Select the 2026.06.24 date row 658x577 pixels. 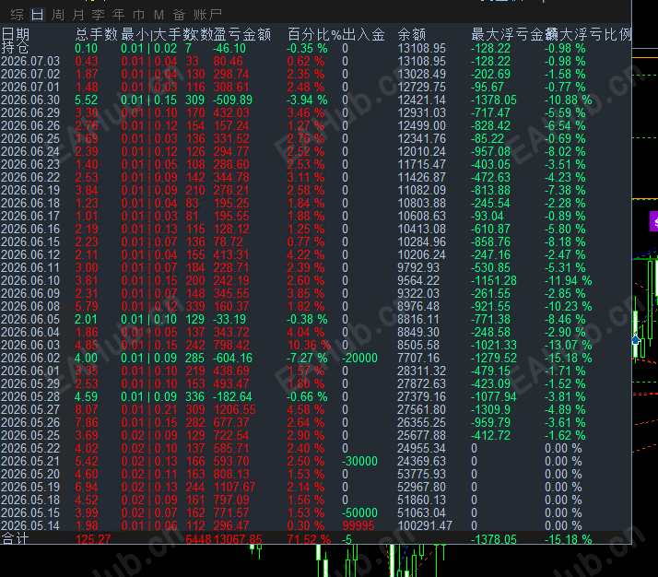coord(30,151)
